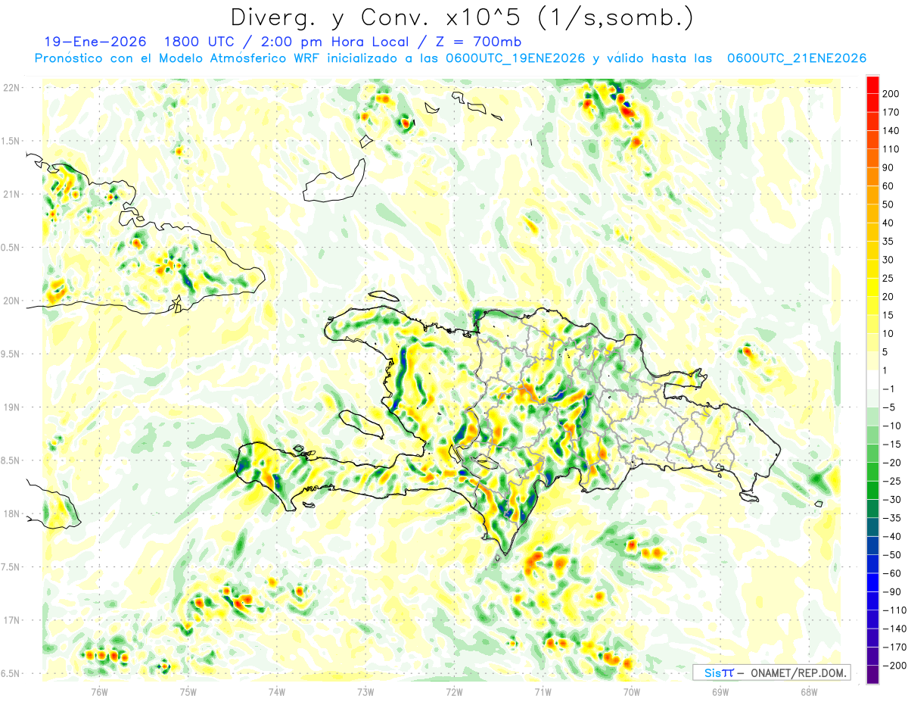Screen dimensions: 908x702
Task: Click longitude axis label '69W'
Action: coord(720,691)
